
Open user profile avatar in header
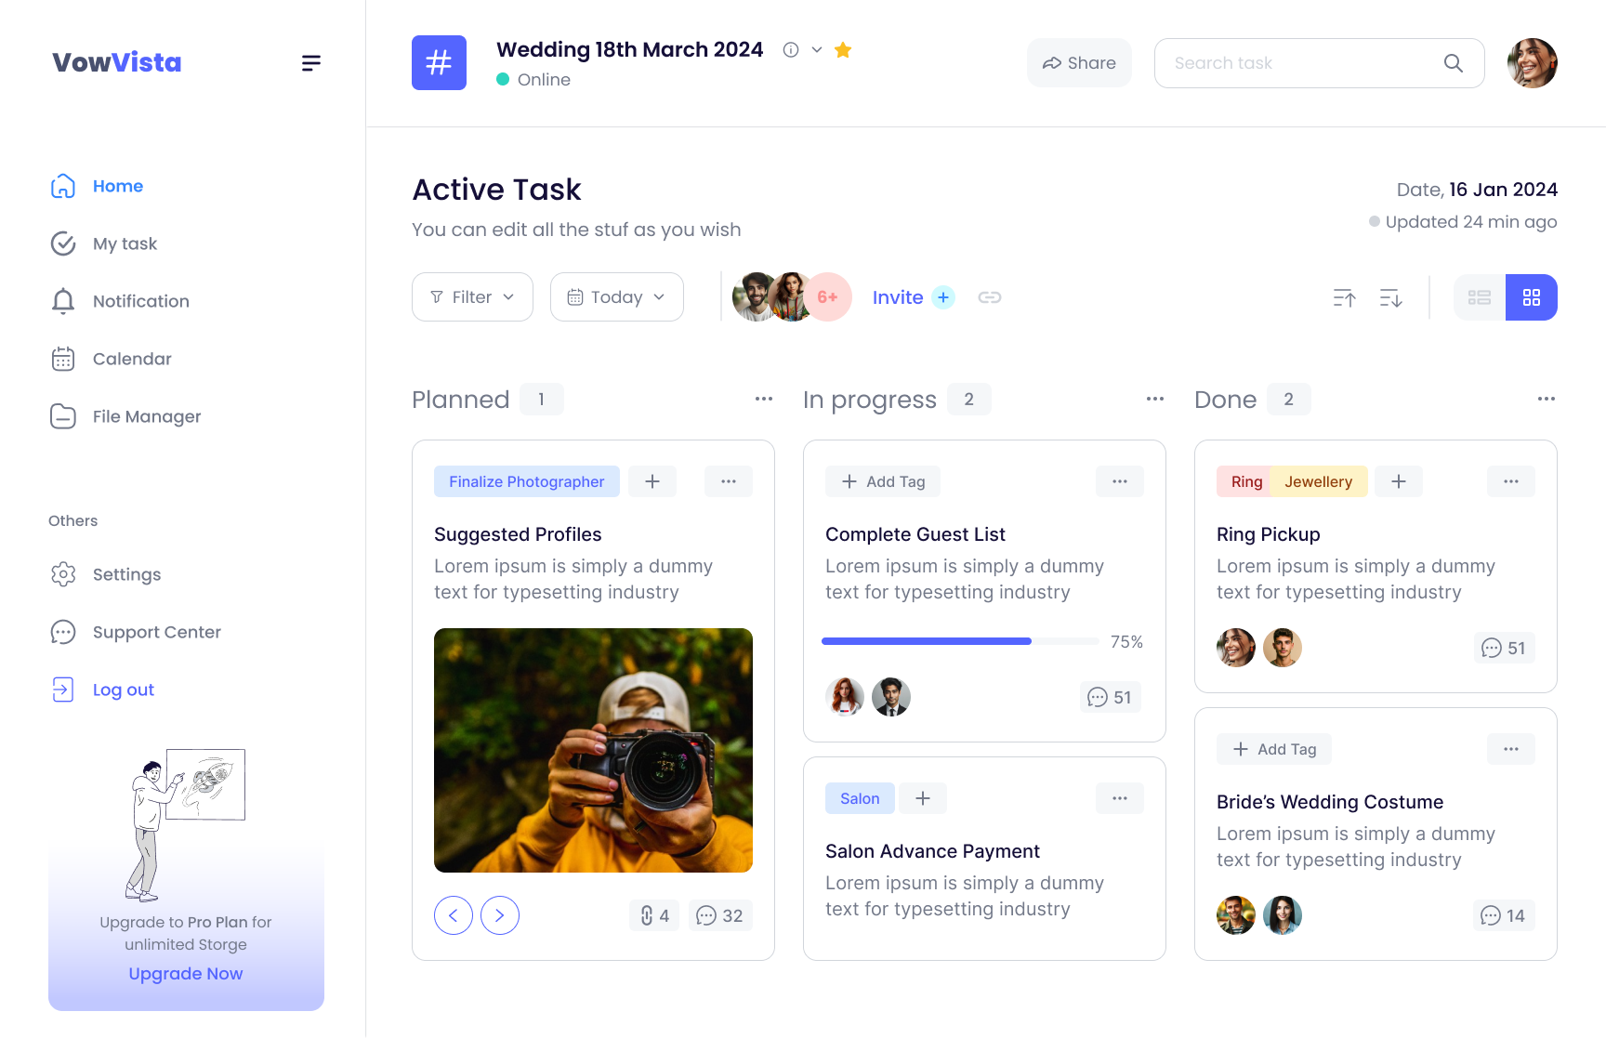tap(1532, 63)
